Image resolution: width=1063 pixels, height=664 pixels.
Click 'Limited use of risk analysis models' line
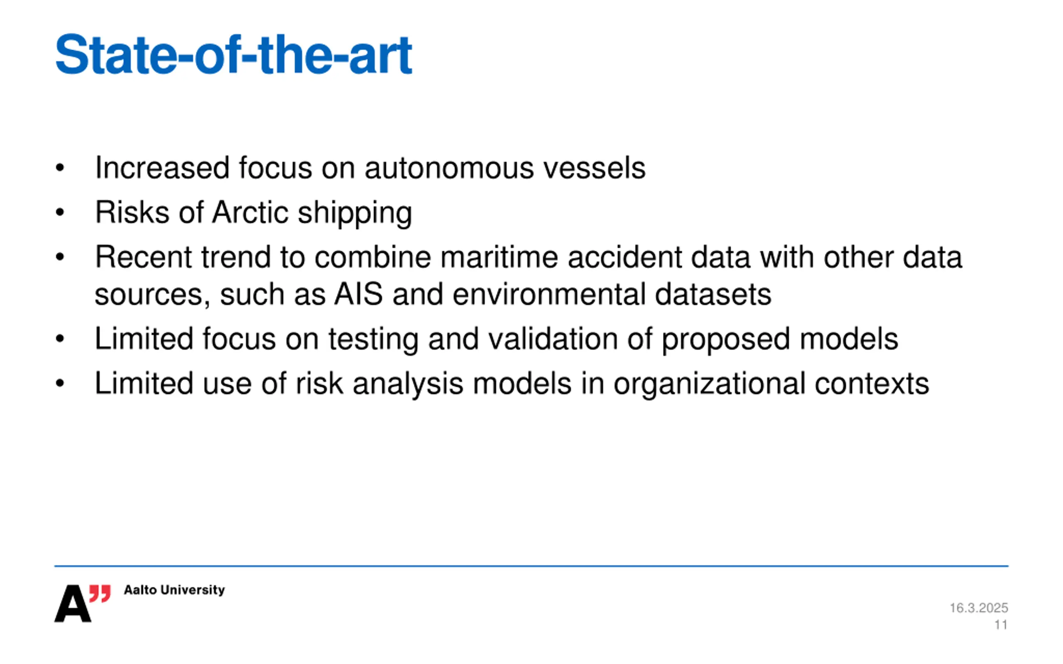point(512,383)
